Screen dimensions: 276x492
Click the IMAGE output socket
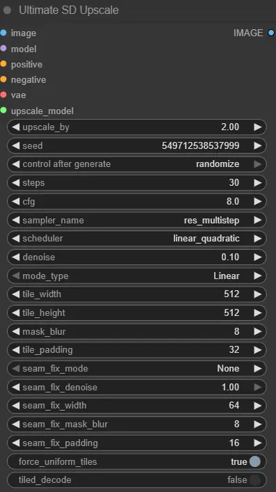click(x=271, y=33)
